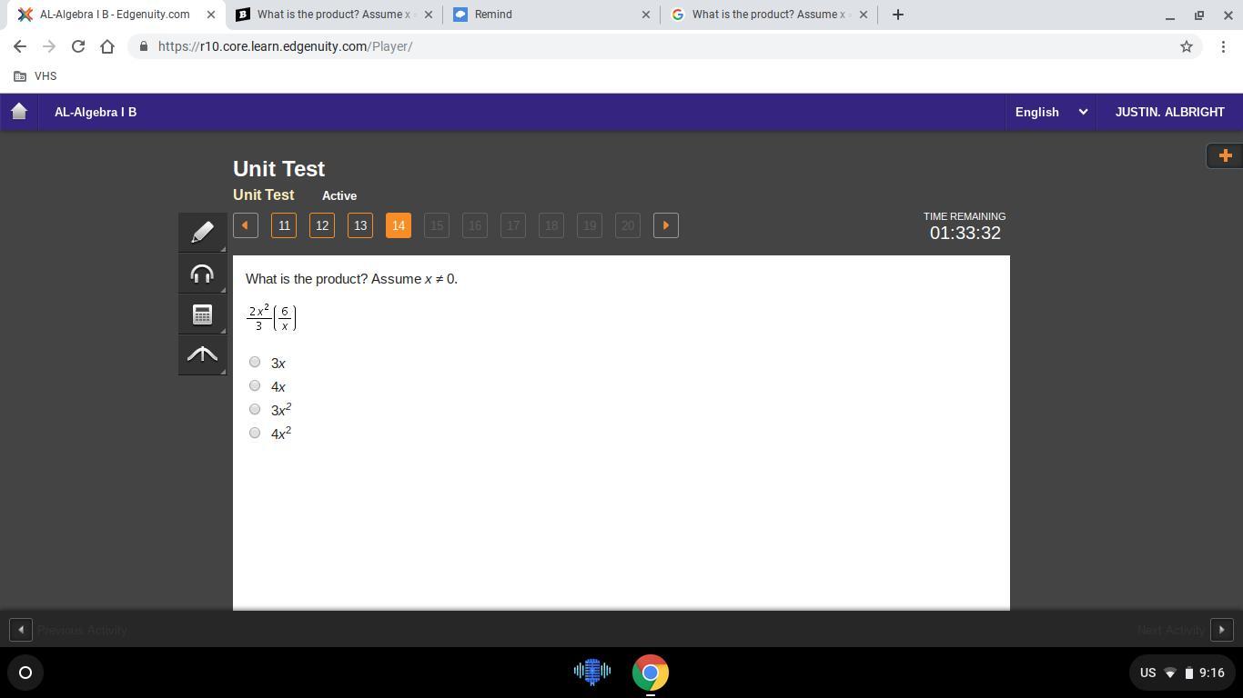Screen dimensions: 1243x698
Task: Go to question 20
Action: (628, 225)
